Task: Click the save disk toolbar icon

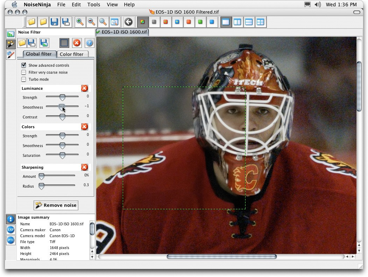Action: [55, 22]
